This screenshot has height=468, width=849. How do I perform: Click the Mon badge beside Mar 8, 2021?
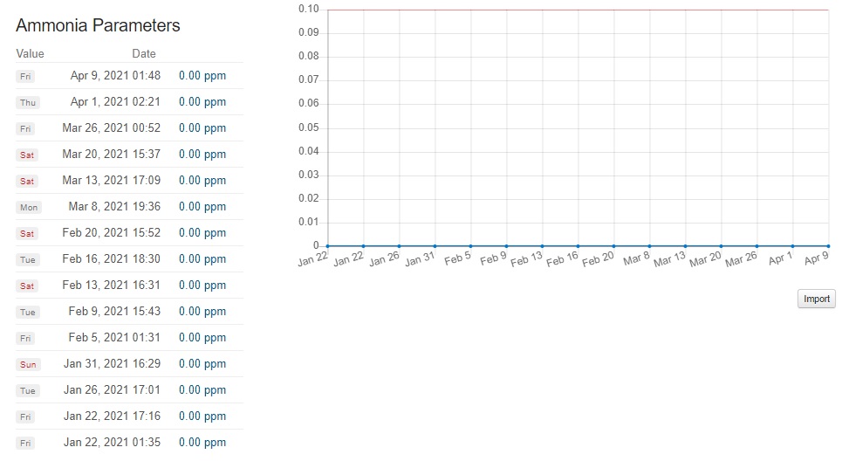click(x=29, y=208)
